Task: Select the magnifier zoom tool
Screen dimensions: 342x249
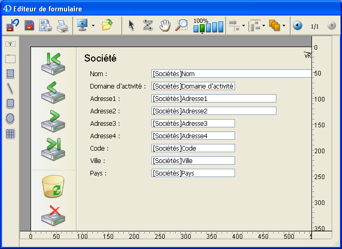Action: click(x=182, y=25)
